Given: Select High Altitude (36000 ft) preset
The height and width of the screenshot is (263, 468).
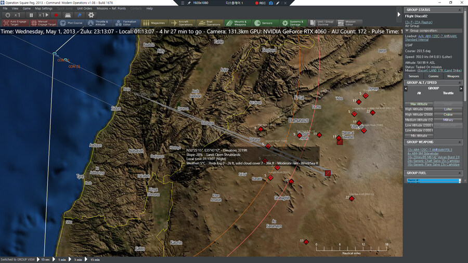Looking at the screenshot, I should pyautogui.click(x=419, y=110).
